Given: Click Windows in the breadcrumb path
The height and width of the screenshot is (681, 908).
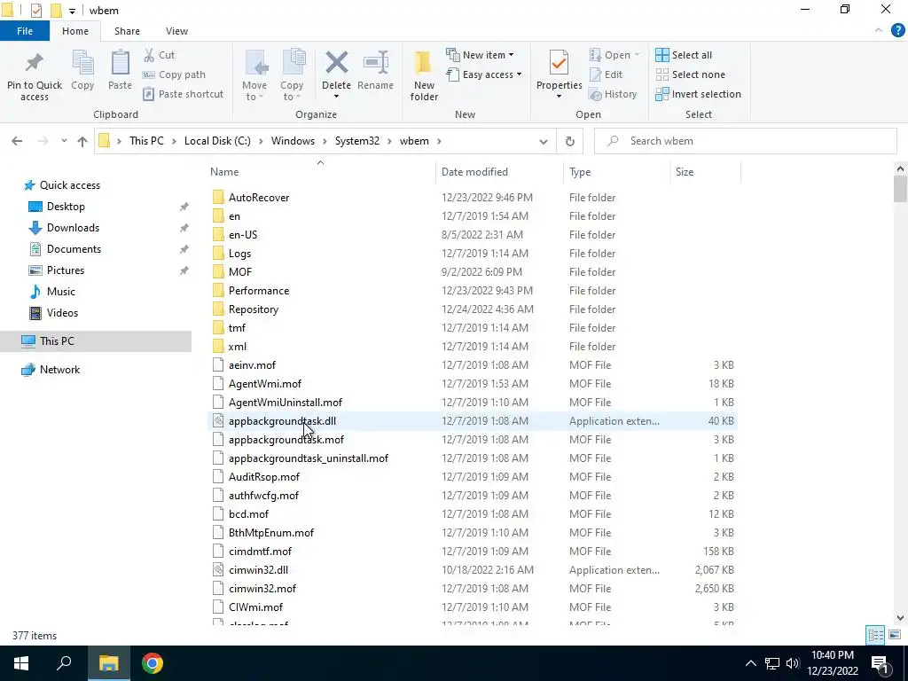Looking at the screenshot, I should [293, 141].
